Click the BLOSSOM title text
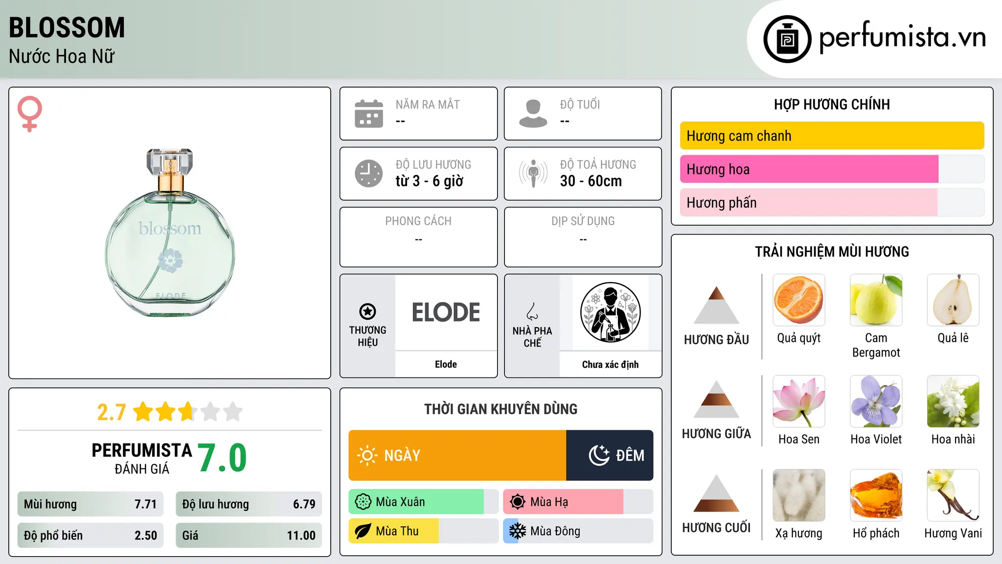Image resolution: width=1002 pixels, height=564 pixels. pos(67,27)
